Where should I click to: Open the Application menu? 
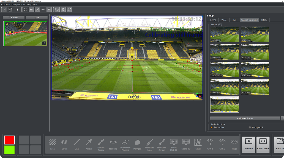(x=5, y=4)
